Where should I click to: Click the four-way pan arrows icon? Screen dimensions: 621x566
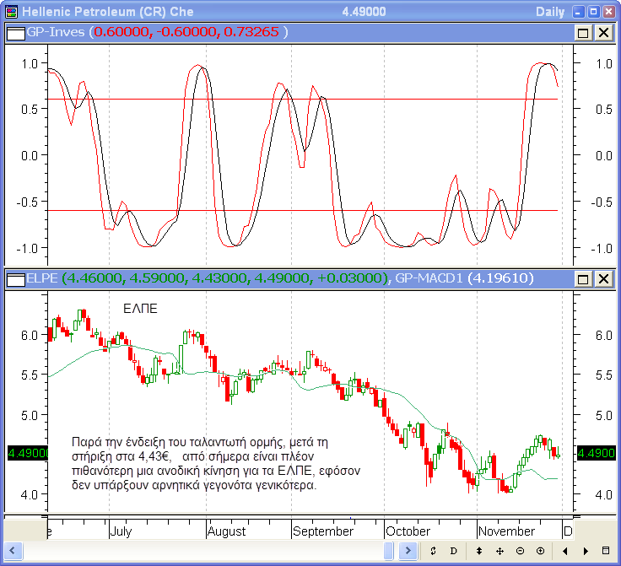pyautogui.click(x=499, y=551)
